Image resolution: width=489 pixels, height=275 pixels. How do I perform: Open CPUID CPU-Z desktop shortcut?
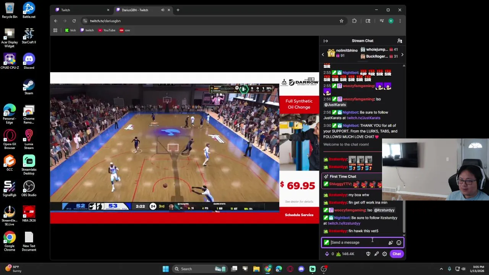(x=10, y=61)
